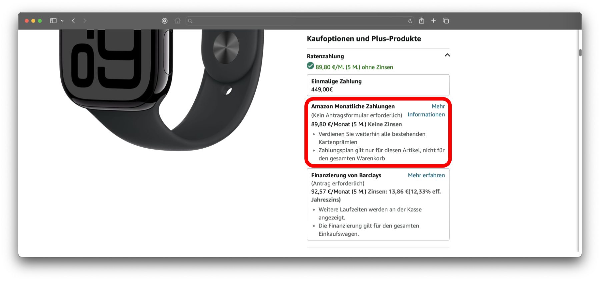Select the Finanzierung von Barclays option
Viewport: 600px width, 281px height.
tap(378, 204)
